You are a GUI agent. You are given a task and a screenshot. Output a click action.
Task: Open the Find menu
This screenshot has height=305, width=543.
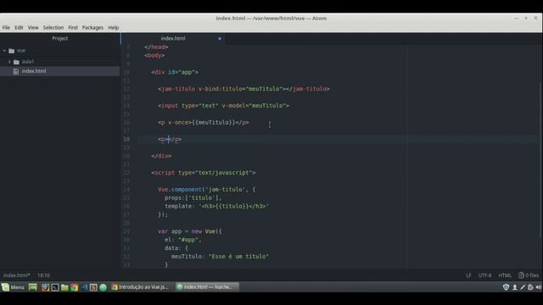73,27
